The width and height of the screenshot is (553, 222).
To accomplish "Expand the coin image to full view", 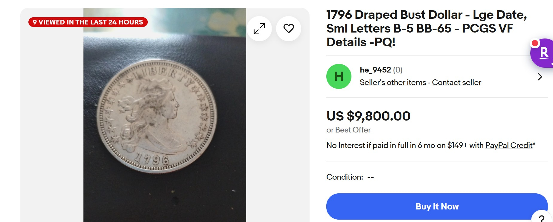I will [x=259, y=29].
